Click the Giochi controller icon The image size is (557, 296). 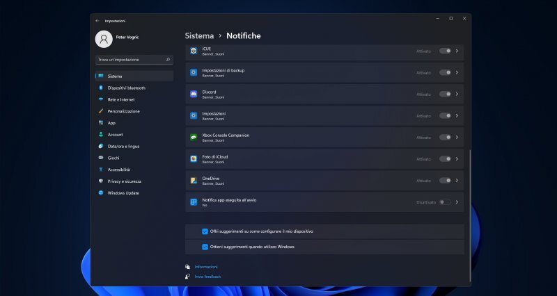tap(101, 158)
